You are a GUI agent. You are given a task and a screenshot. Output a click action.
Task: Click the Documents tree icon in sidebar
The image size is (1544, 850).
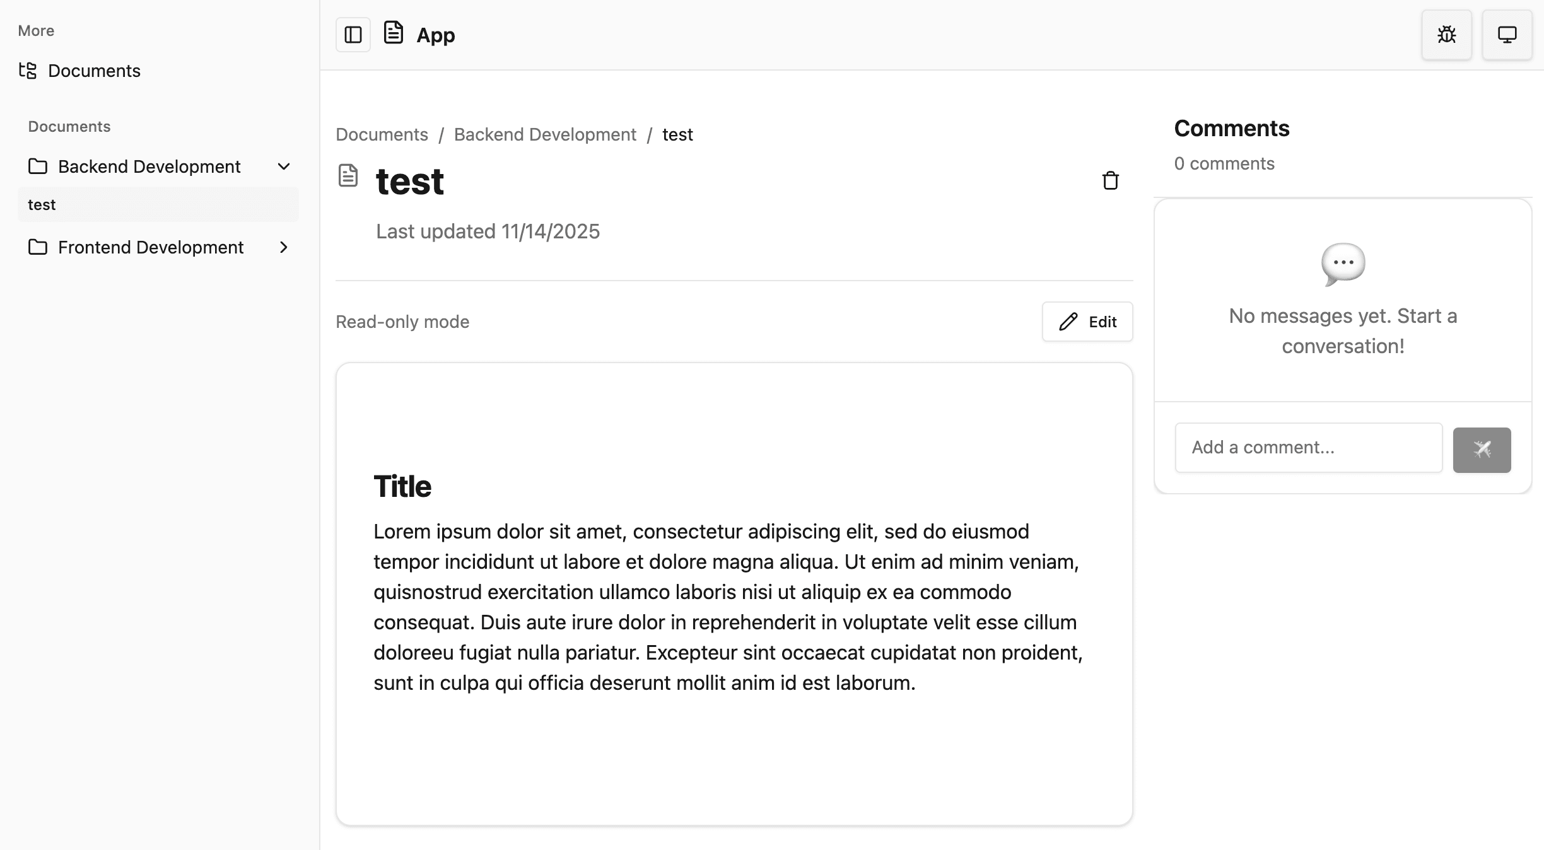tap(28, 71)
